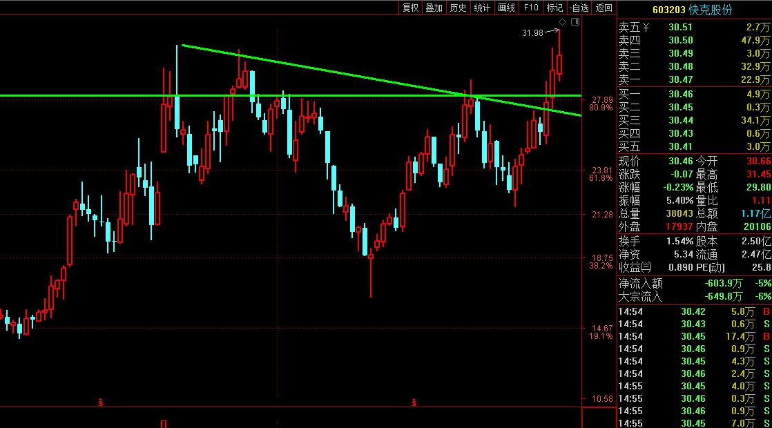Click the 股本 value 2.50亿
Viewport: 772px width, 428px height.
[756, 242]
